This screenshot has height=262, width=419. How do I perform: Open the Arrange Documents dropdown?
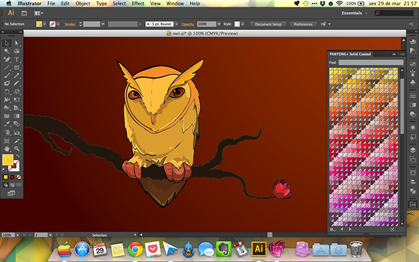(38, 13)
